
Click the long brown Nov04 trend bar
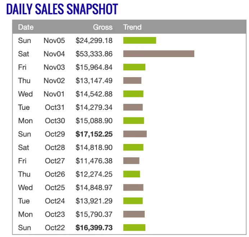159,54
